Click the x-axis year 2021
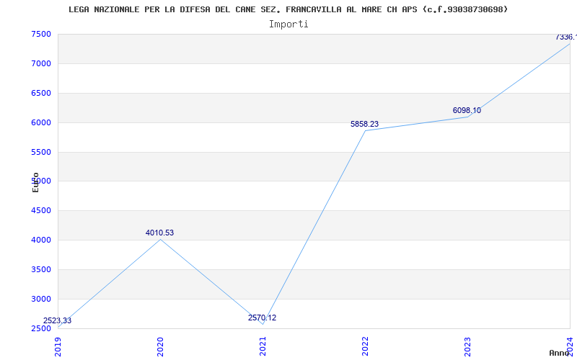This screenshot has width=577, height=360. [x=263, y=346]
